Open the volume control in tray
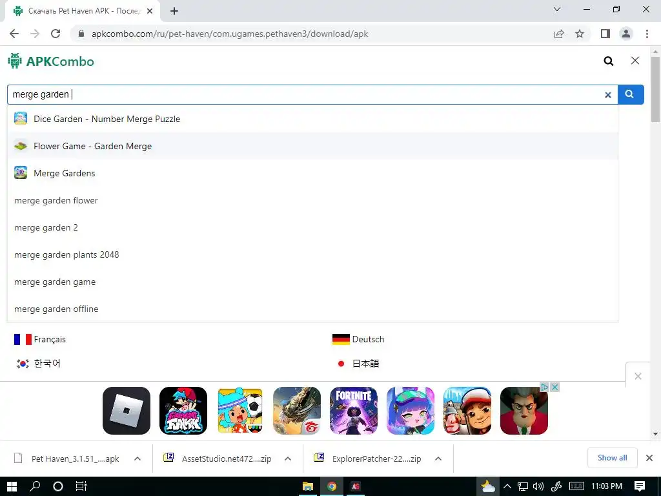Viewport: 661px width, 496px height. (x=538, y=486)
